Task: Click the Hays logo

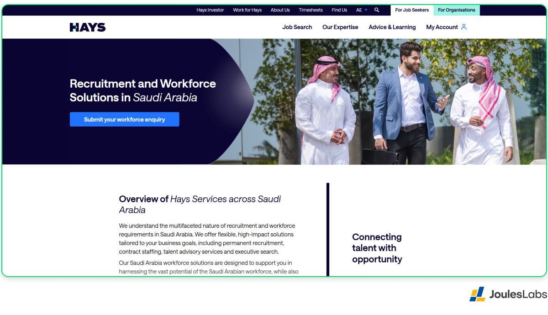Action: [88, 27]
